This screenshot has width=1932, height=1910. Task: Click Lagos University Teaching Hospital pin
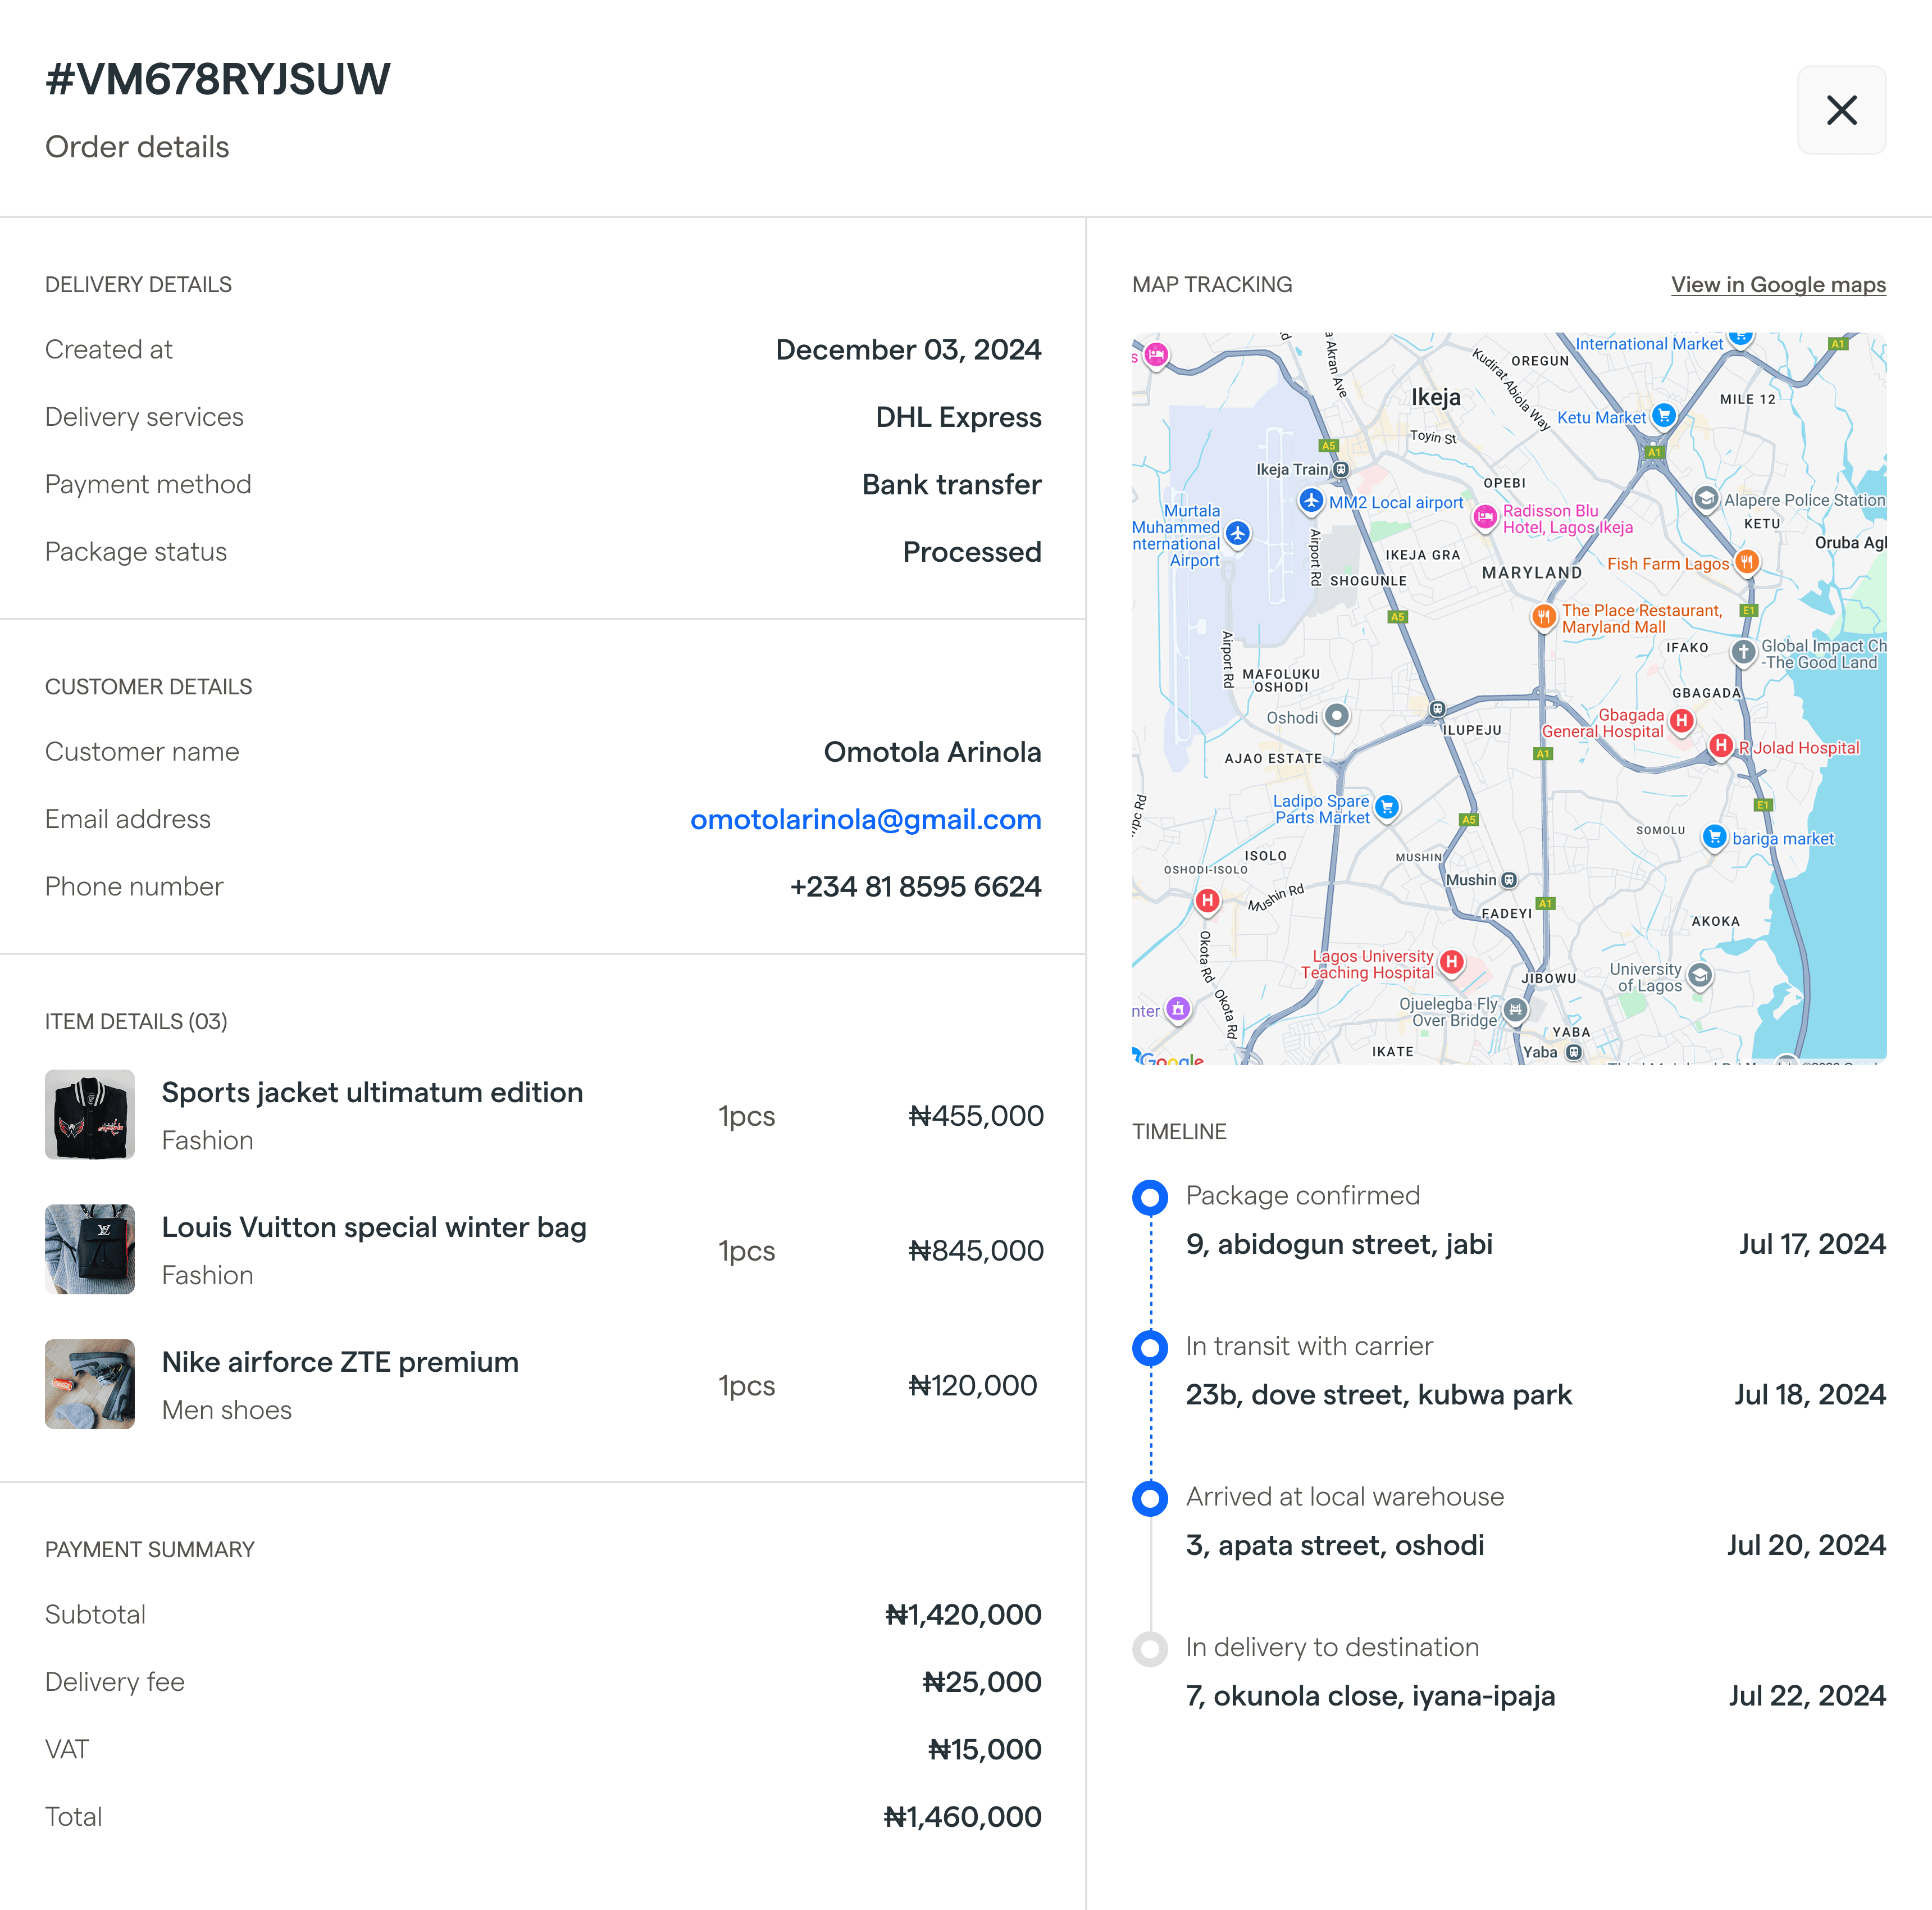coord(1451,962)
